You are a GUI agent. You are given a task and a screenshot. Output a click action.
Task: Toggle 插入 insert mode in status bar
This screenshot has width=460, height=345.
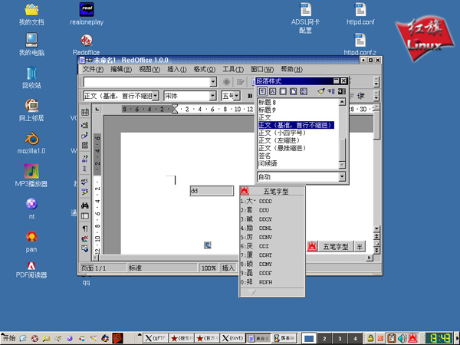pos(228,268)
